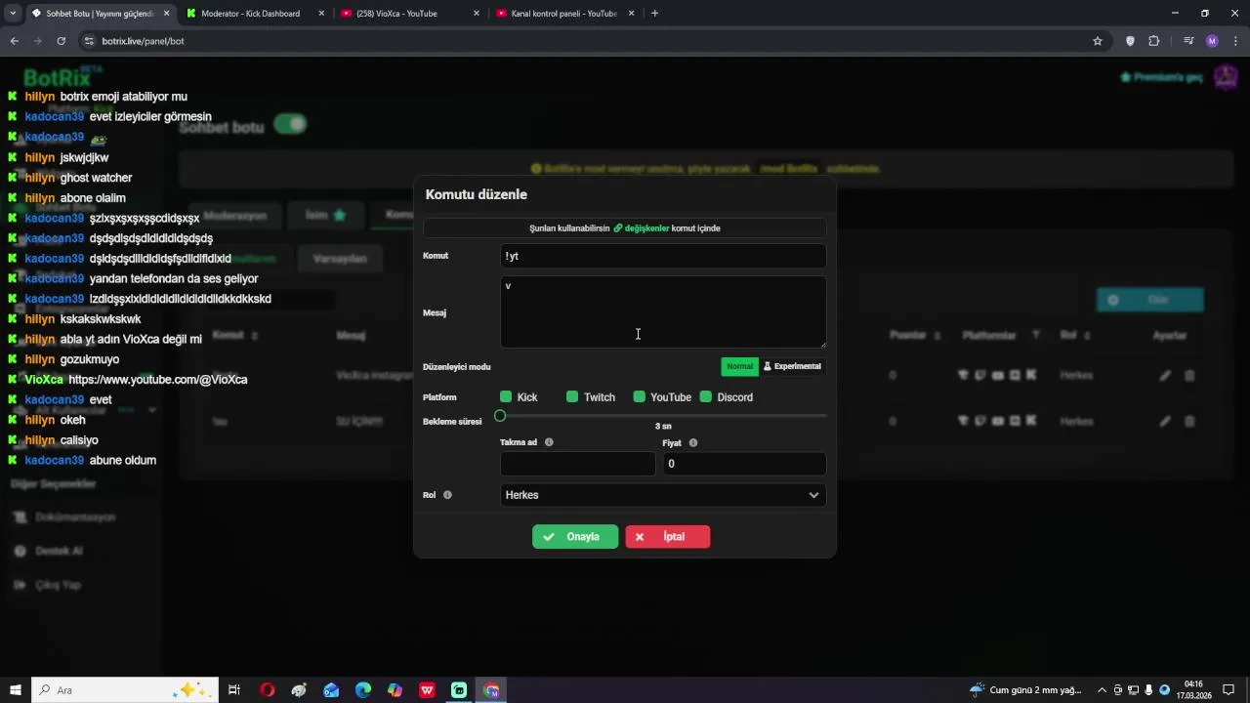1250x703 pixels.
Task: Filter the Platformlar column
Action: click(x=1036, y=336)
